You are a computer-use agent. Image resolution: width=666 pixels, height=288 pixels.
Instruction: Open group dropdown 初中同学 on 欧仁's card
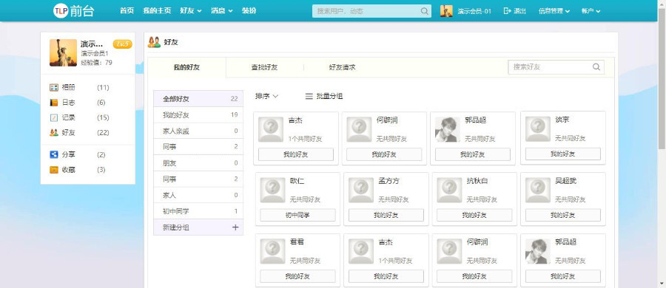coord(297,215)
